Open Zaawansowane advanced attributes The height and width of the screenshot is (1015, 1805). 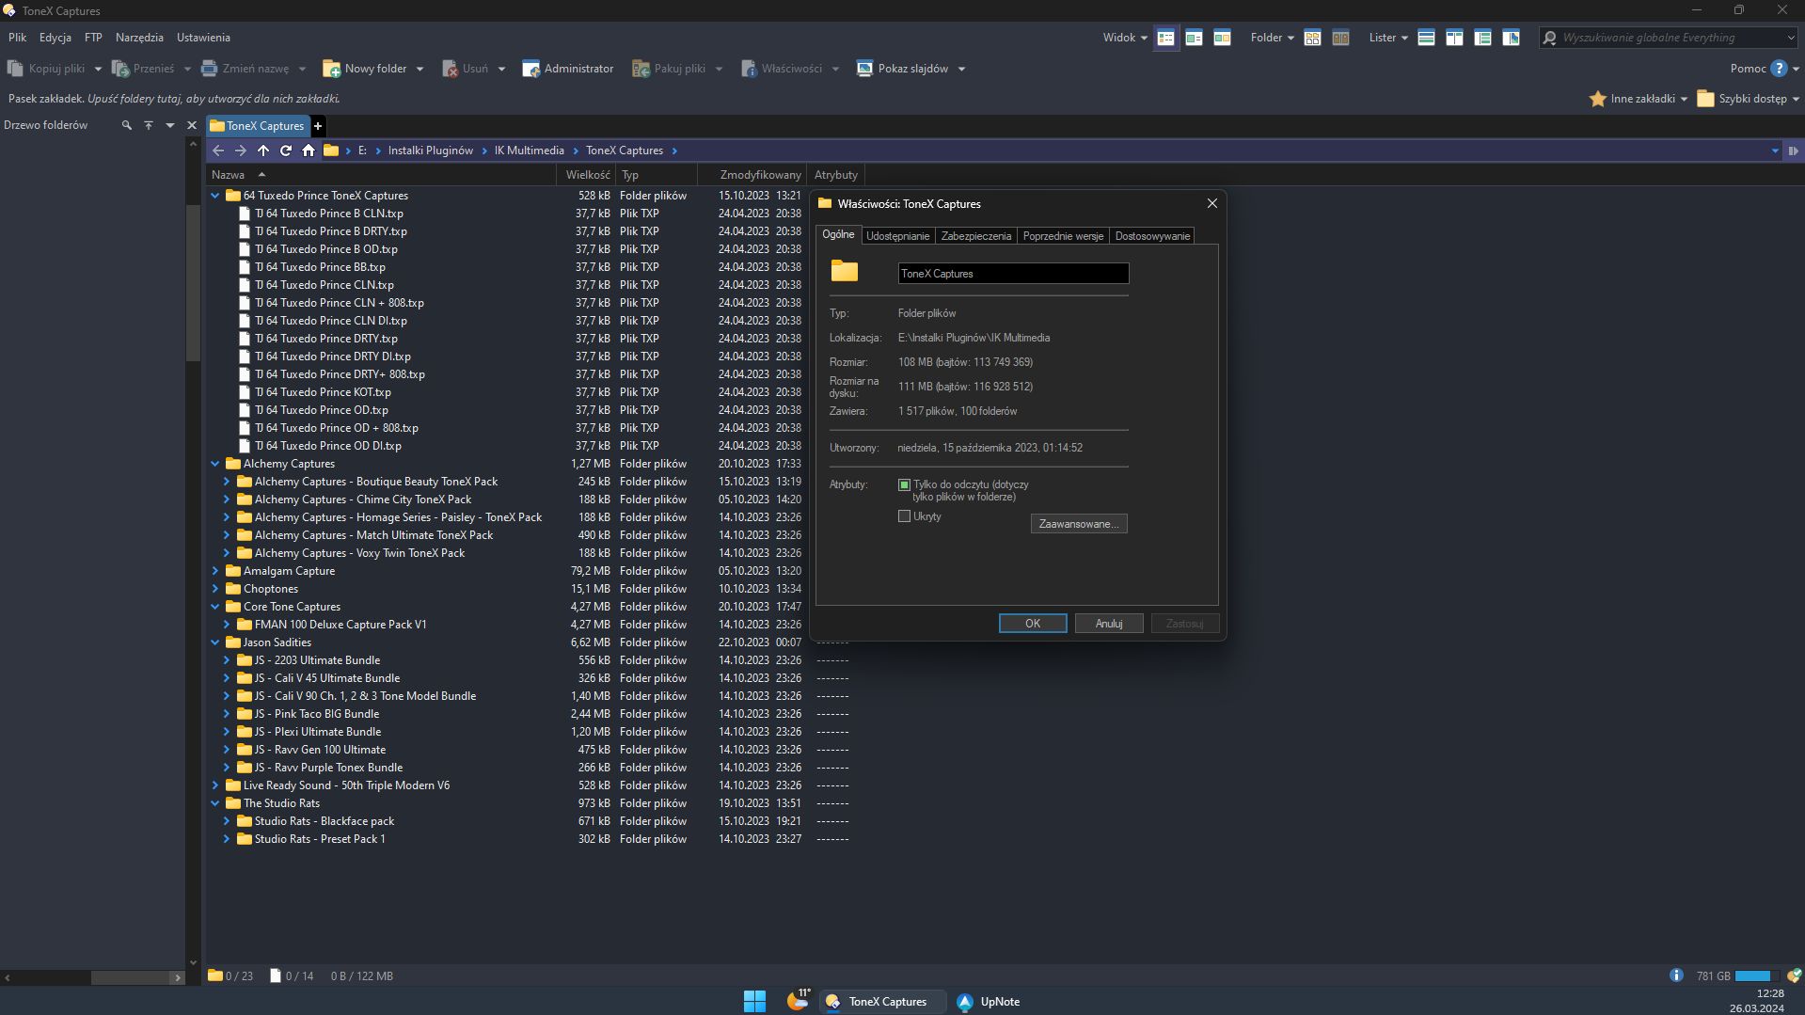pyautogui.click(x=1079, y=524)
